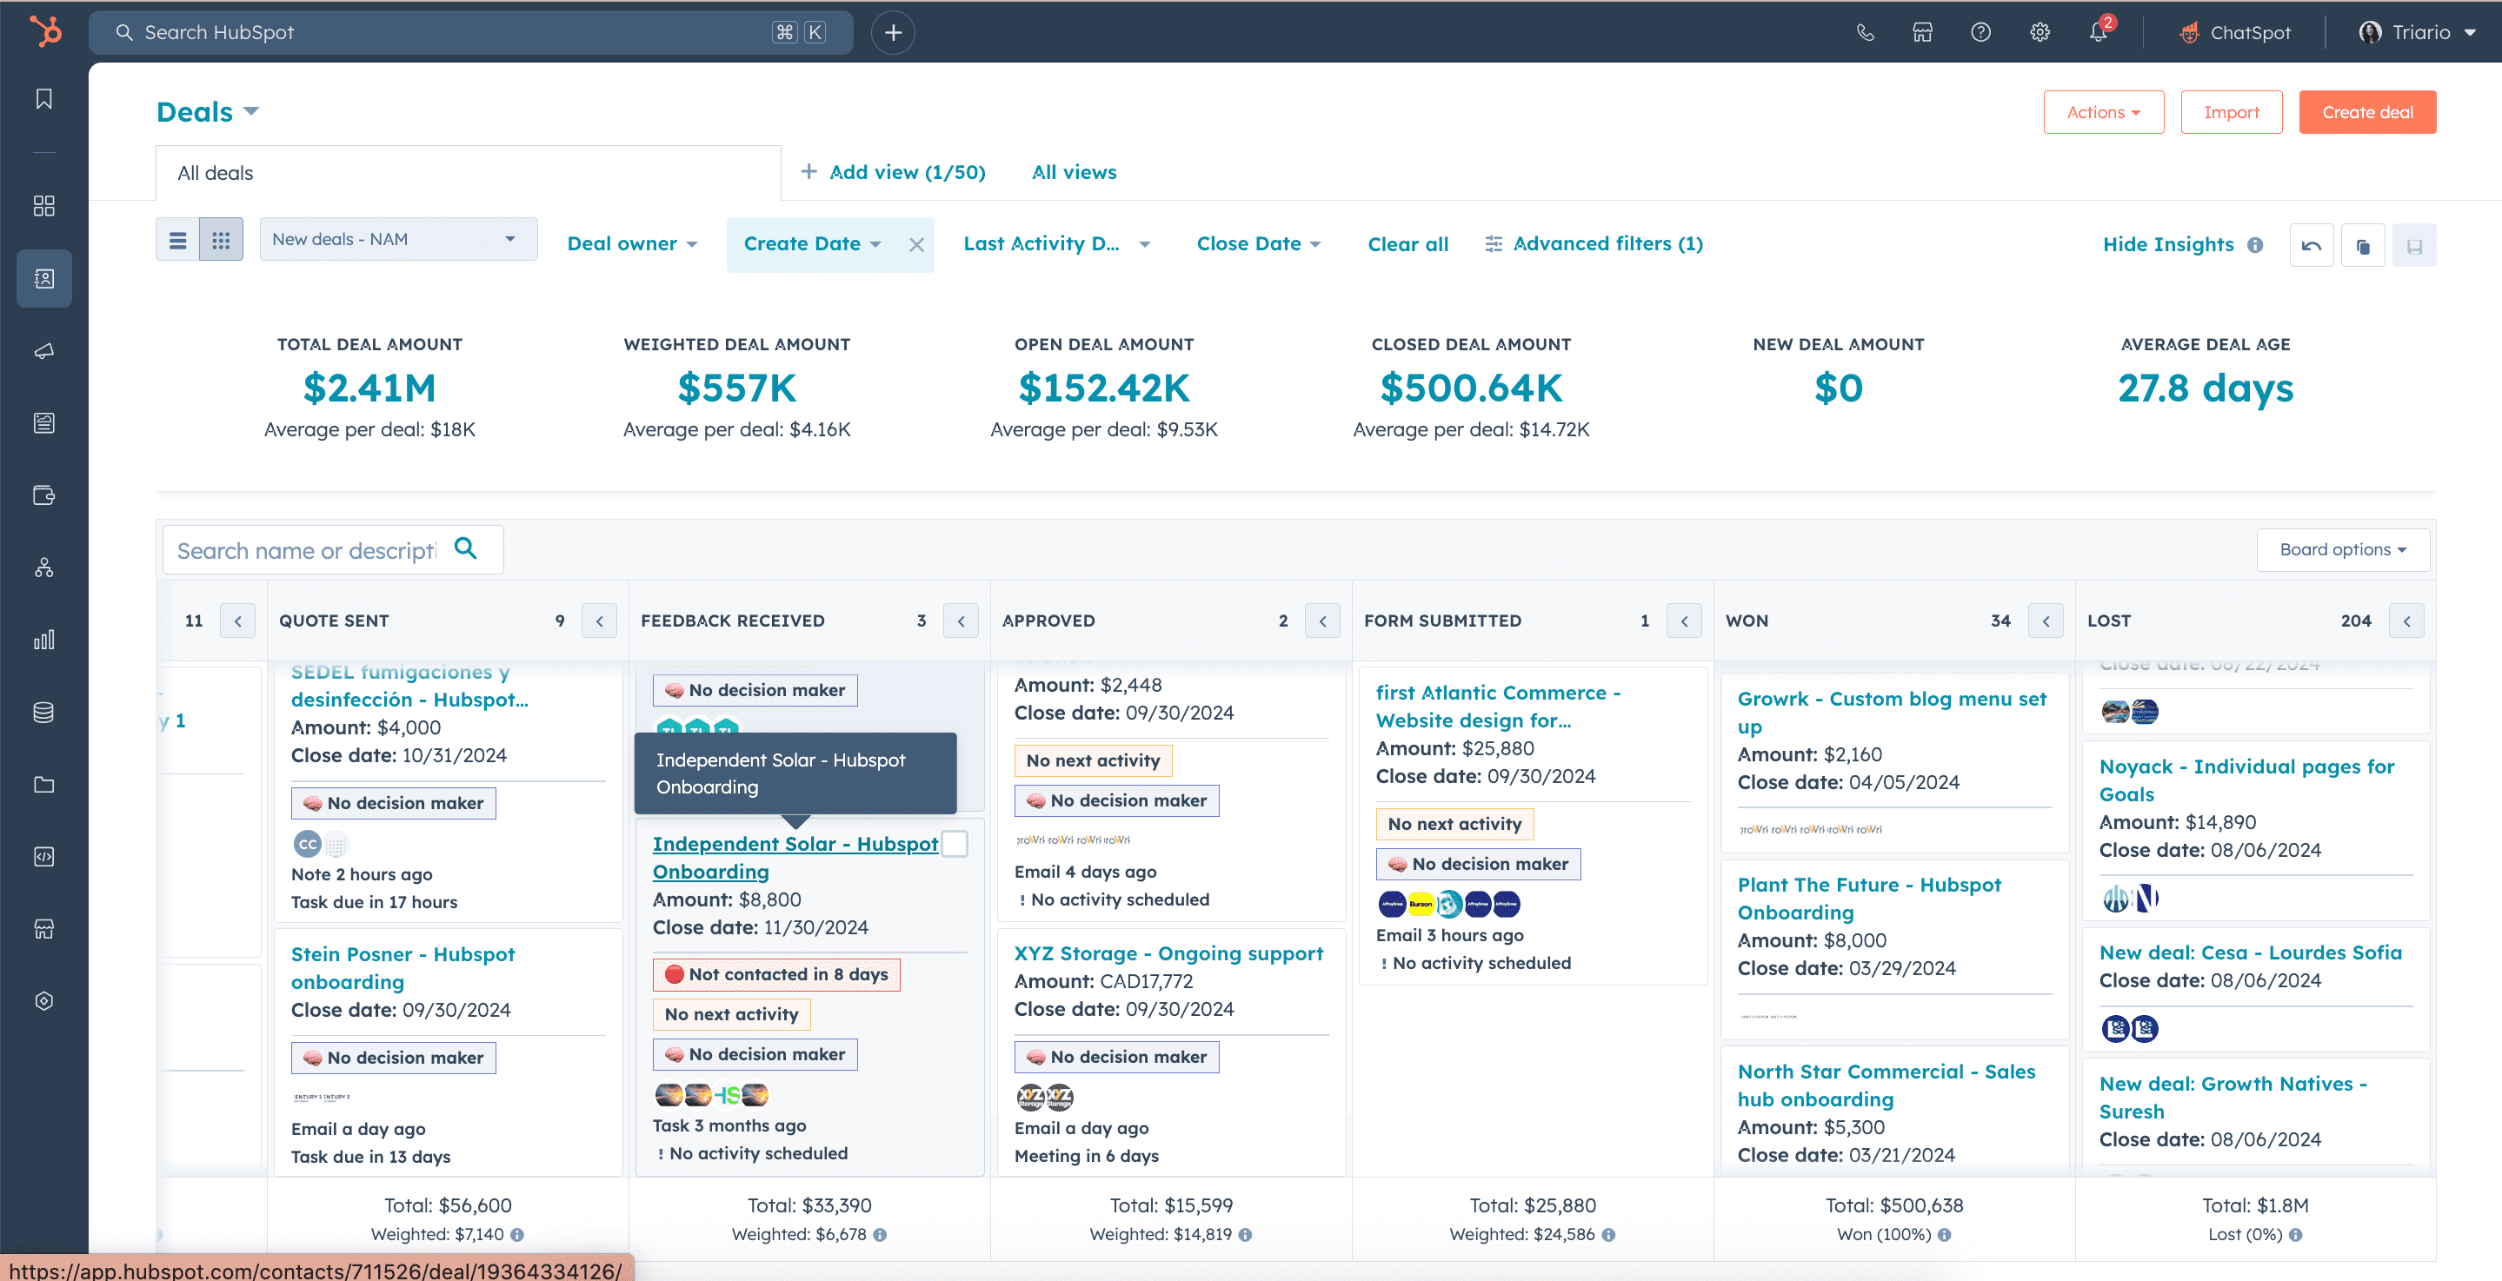Collapse the Quote Sent column
The height and width of the screenshot is (1281, 2502).
click(599, 621)
